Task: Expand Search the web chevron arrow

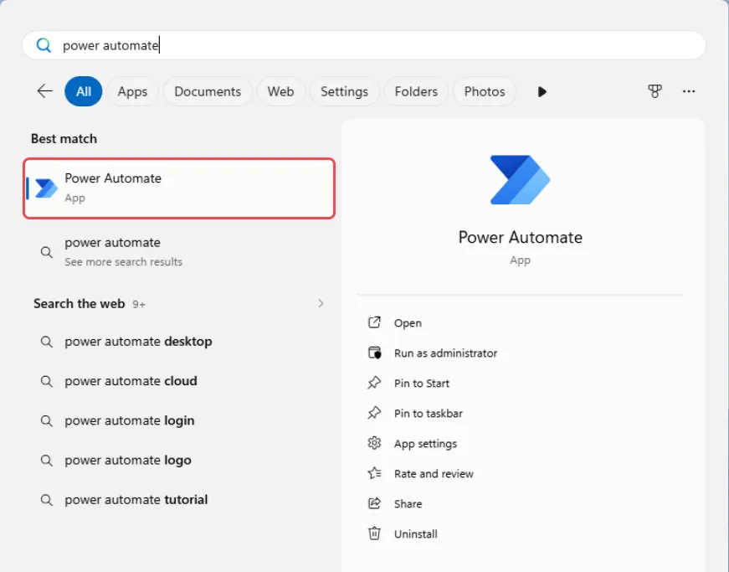Action: pyautogui.click(x=321, y=304)
